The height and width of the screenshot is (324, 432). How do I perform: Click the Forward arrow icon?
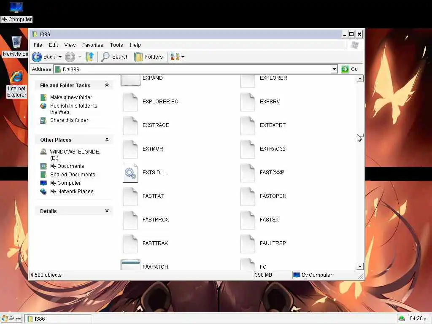tap(70, 57)
